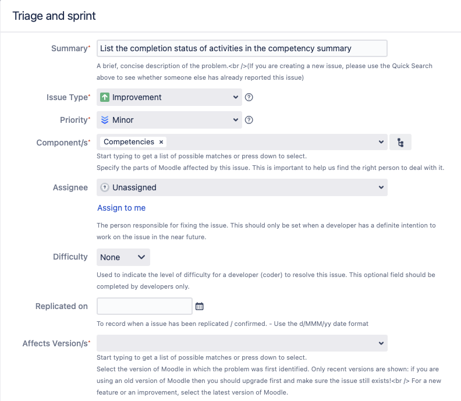The height and width of the screenshot is (401, 461).
Task: Open the Assignee dropdown
Action: click(242, 187)
